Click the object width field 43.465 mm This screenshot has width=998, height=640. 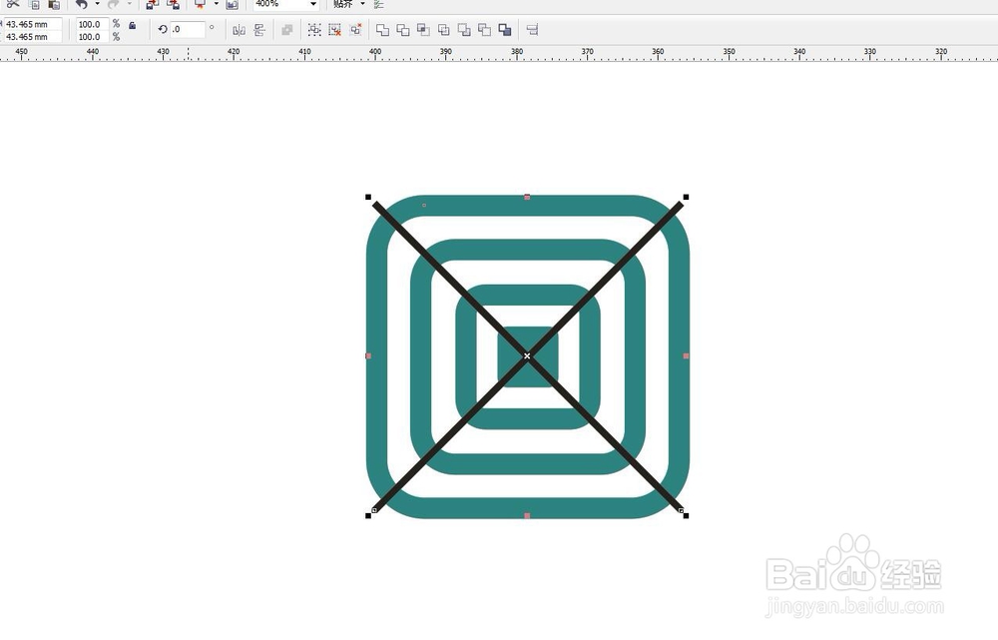coord(32,24)
